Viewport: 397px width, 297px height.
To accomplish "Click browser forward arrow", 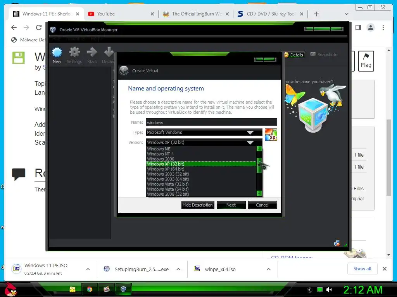I will 26,27.
